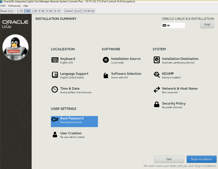Click the us keyboard layout field

coord(173,25)
